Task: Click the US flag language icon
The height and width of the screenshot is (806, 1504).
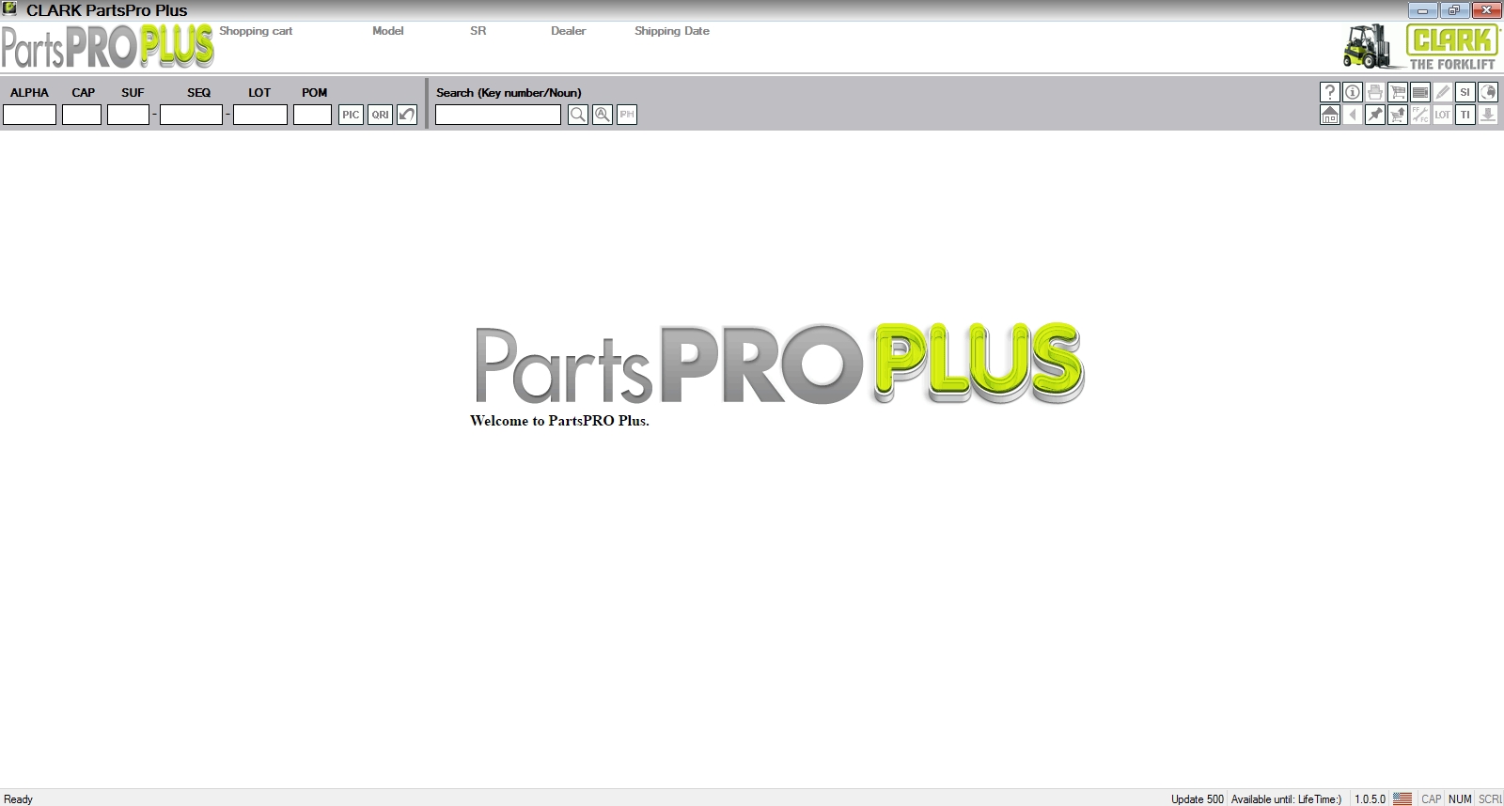Action: (1402, 798)
